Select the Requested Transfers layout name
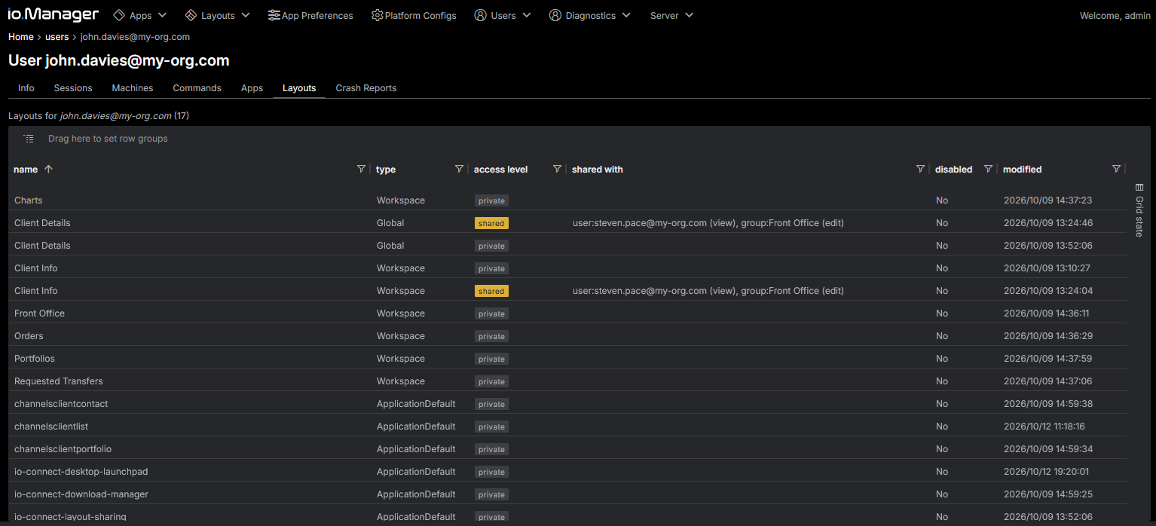The image size is (1156, 526). (x=59, y=381)
